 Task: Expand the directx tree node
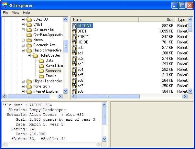(x=23, y=40)
